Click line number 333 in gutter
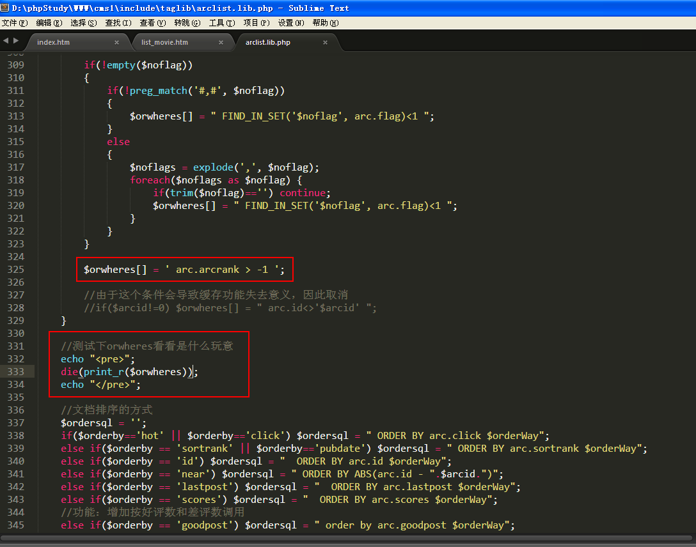Screen dimensions: 696x547 15,372
